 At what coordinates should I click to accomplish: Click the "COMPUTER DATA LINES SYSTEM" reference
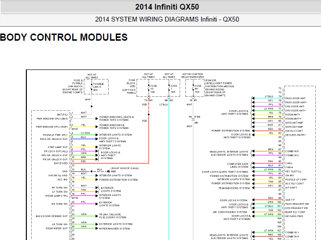(238, 165)
